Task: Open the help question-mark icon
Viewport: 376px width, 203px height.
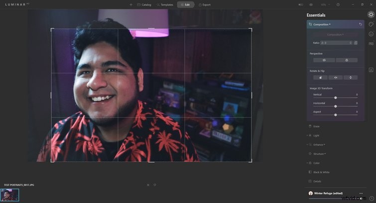Action: coord(338,5)
